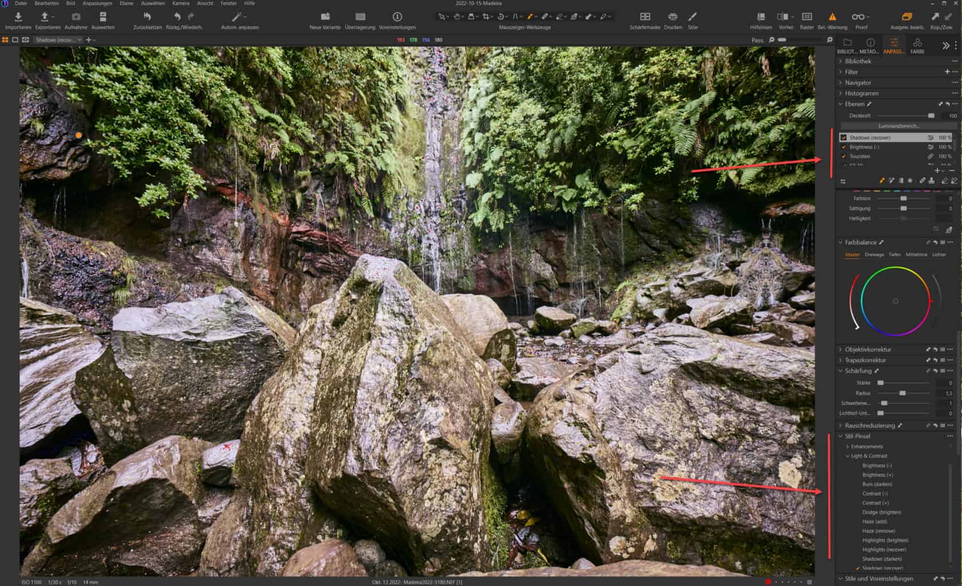962x586 pixels.
Task: Open the Auswerten tool
Action: pos(103,17)
